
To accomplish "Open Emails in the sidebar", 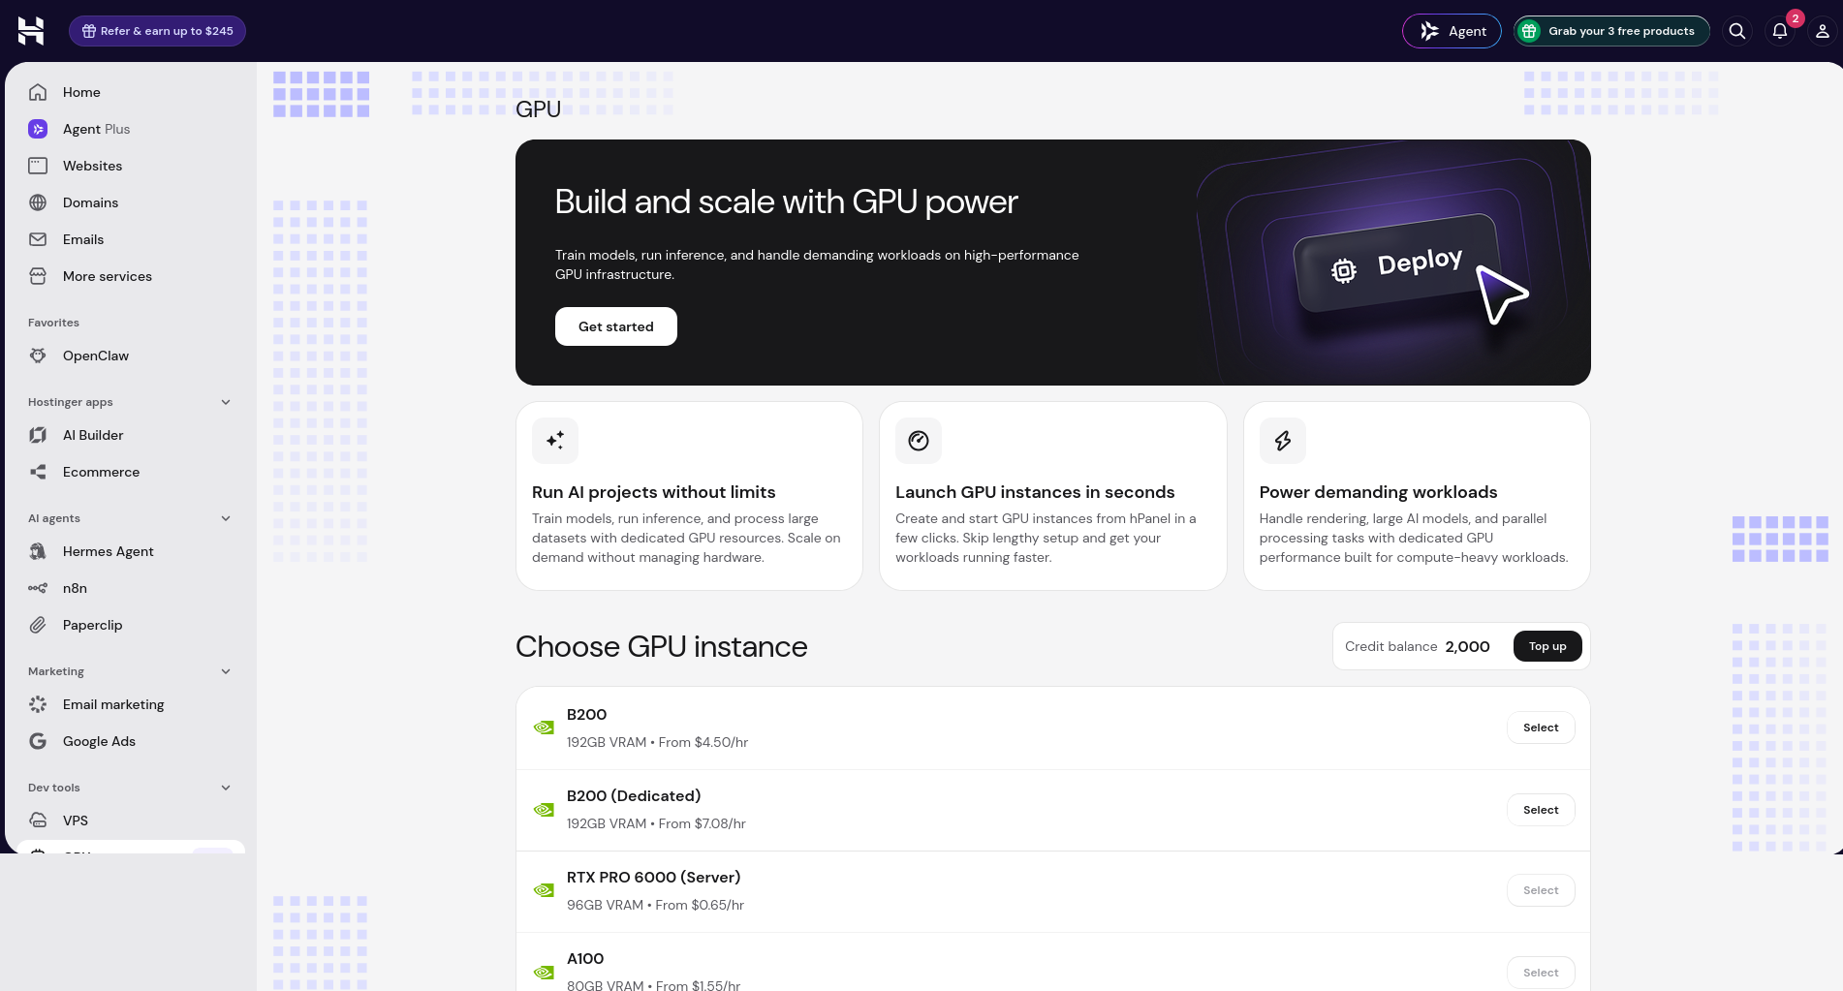I will point(131,239).
